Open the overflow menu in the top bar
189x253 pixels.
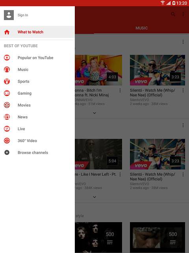pyautogui.click(x=183, y=14)
